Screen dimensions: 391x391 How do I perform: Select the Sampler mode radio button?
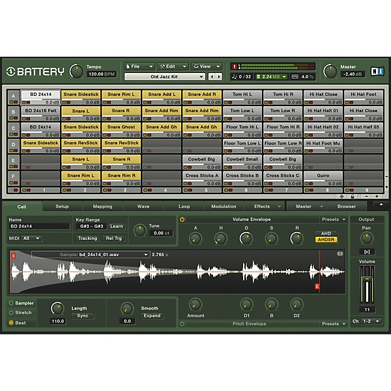(x=11, y=303)
